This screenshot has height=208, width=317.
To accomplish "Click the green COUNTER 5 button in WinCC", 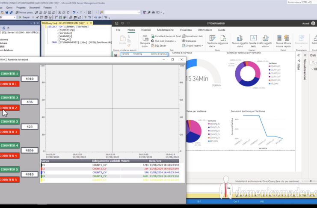I will click(9, 169).
